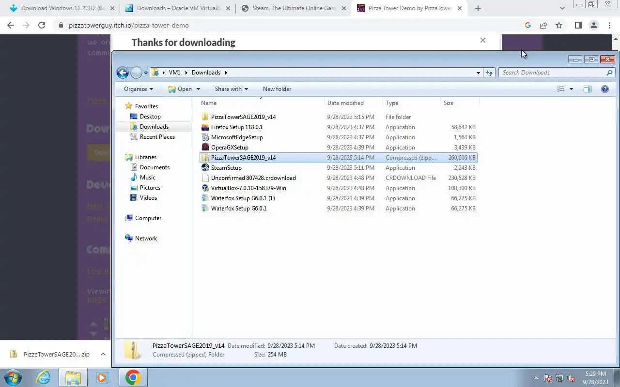Open the Share with menu

tap(232, 89)
